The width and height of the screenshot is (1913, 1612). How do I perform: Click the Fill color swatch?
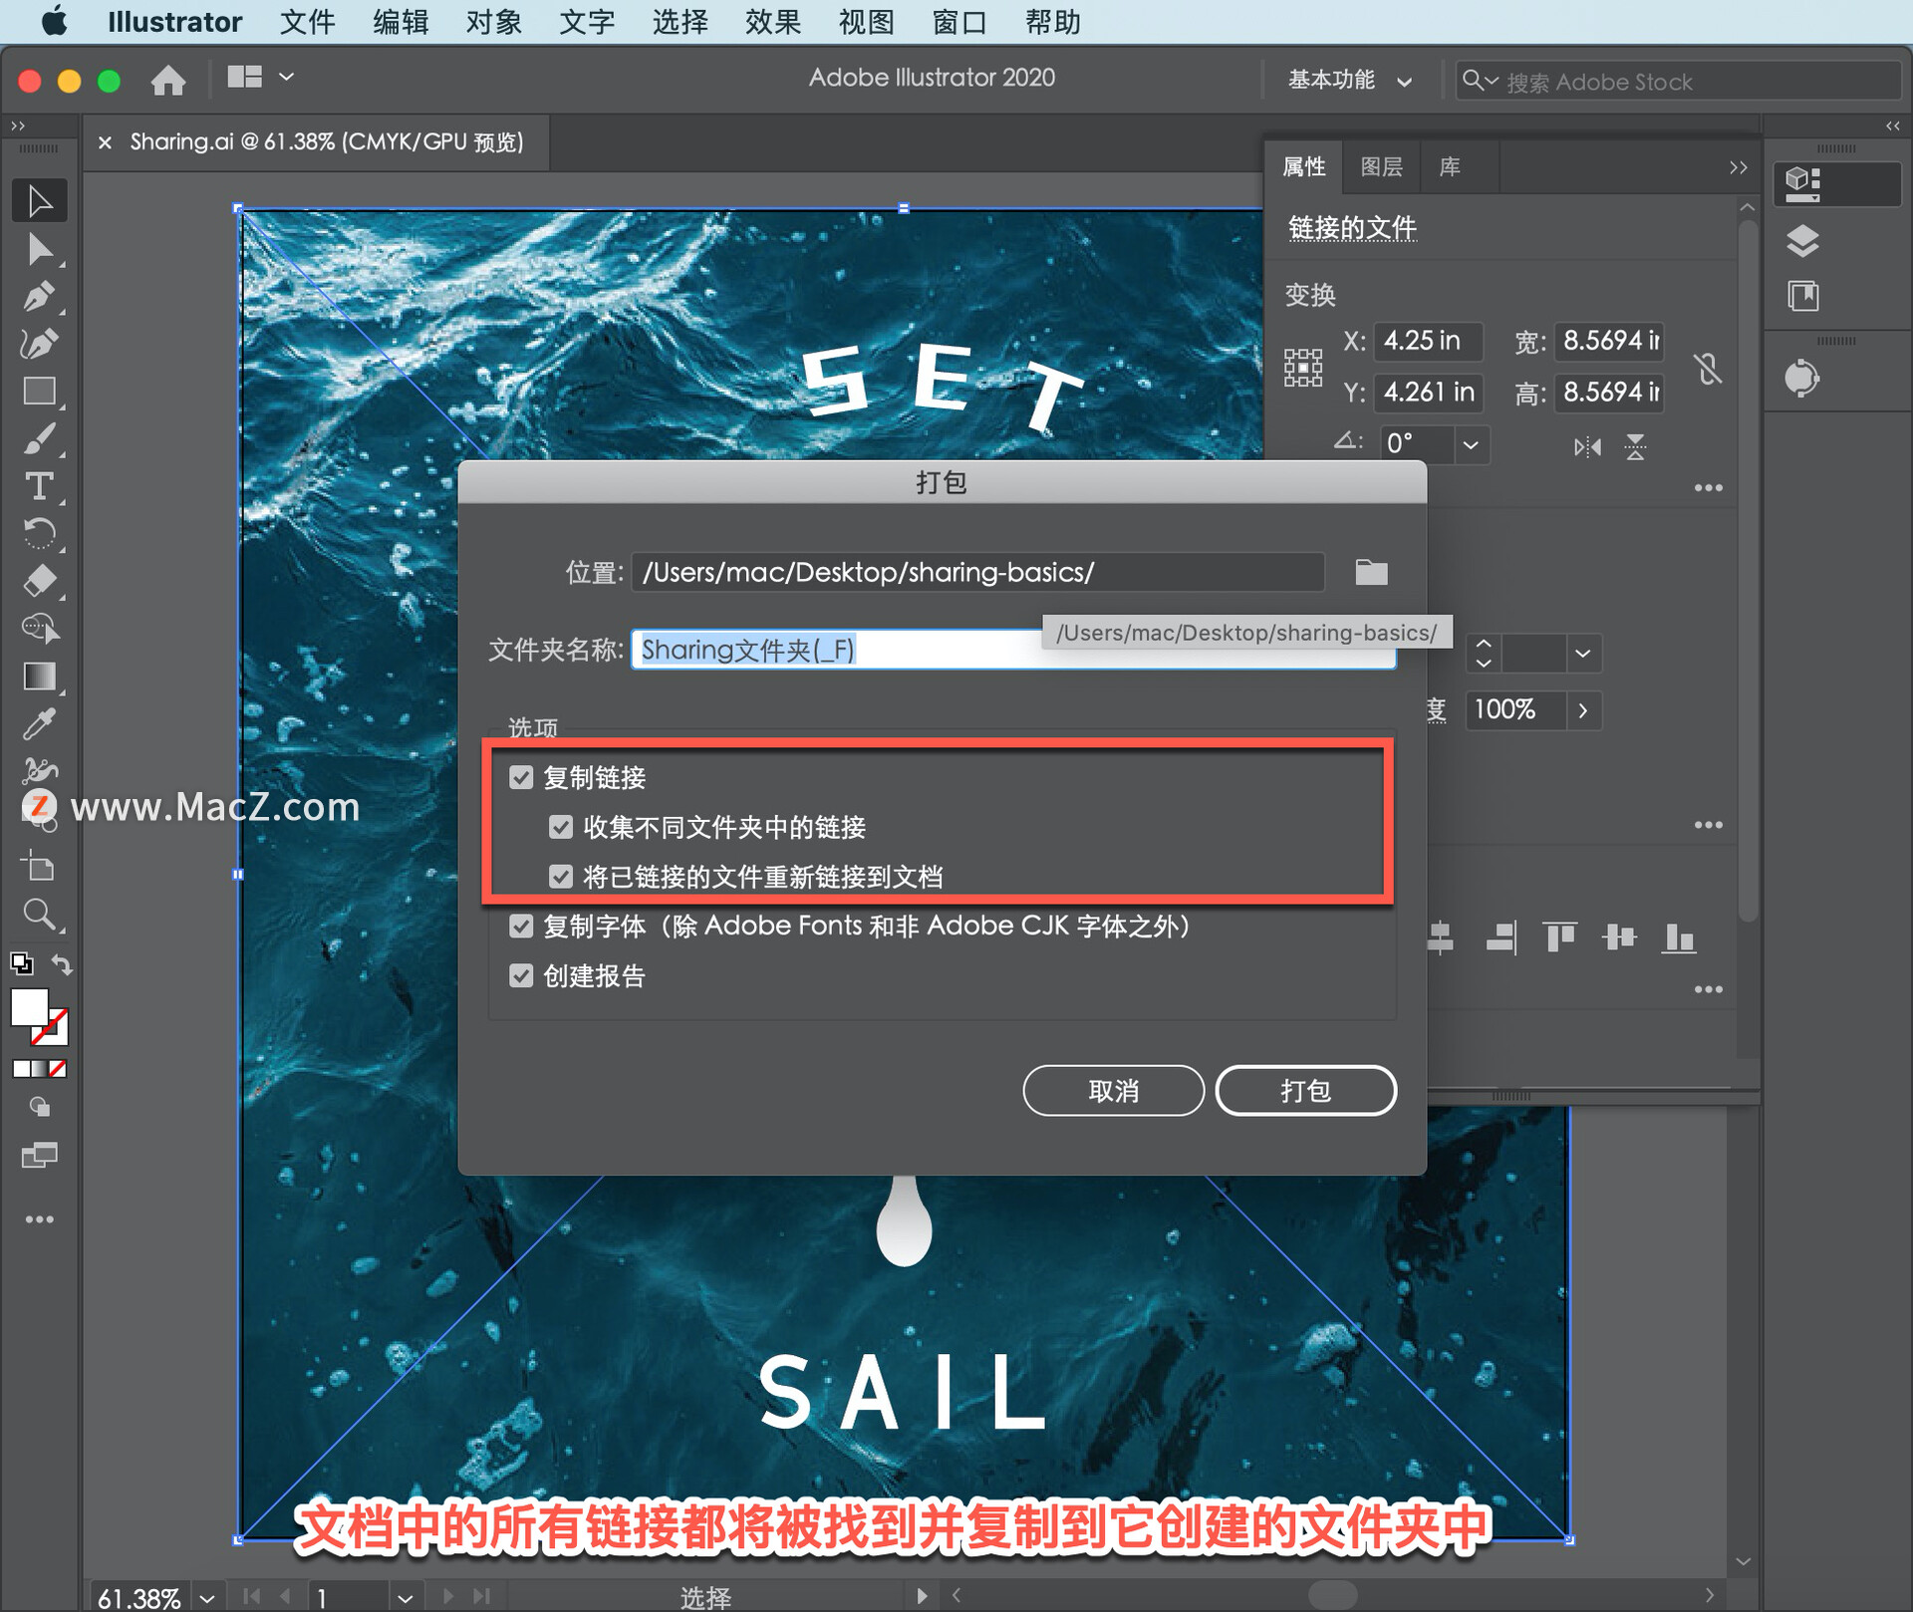coord(29,1007)
